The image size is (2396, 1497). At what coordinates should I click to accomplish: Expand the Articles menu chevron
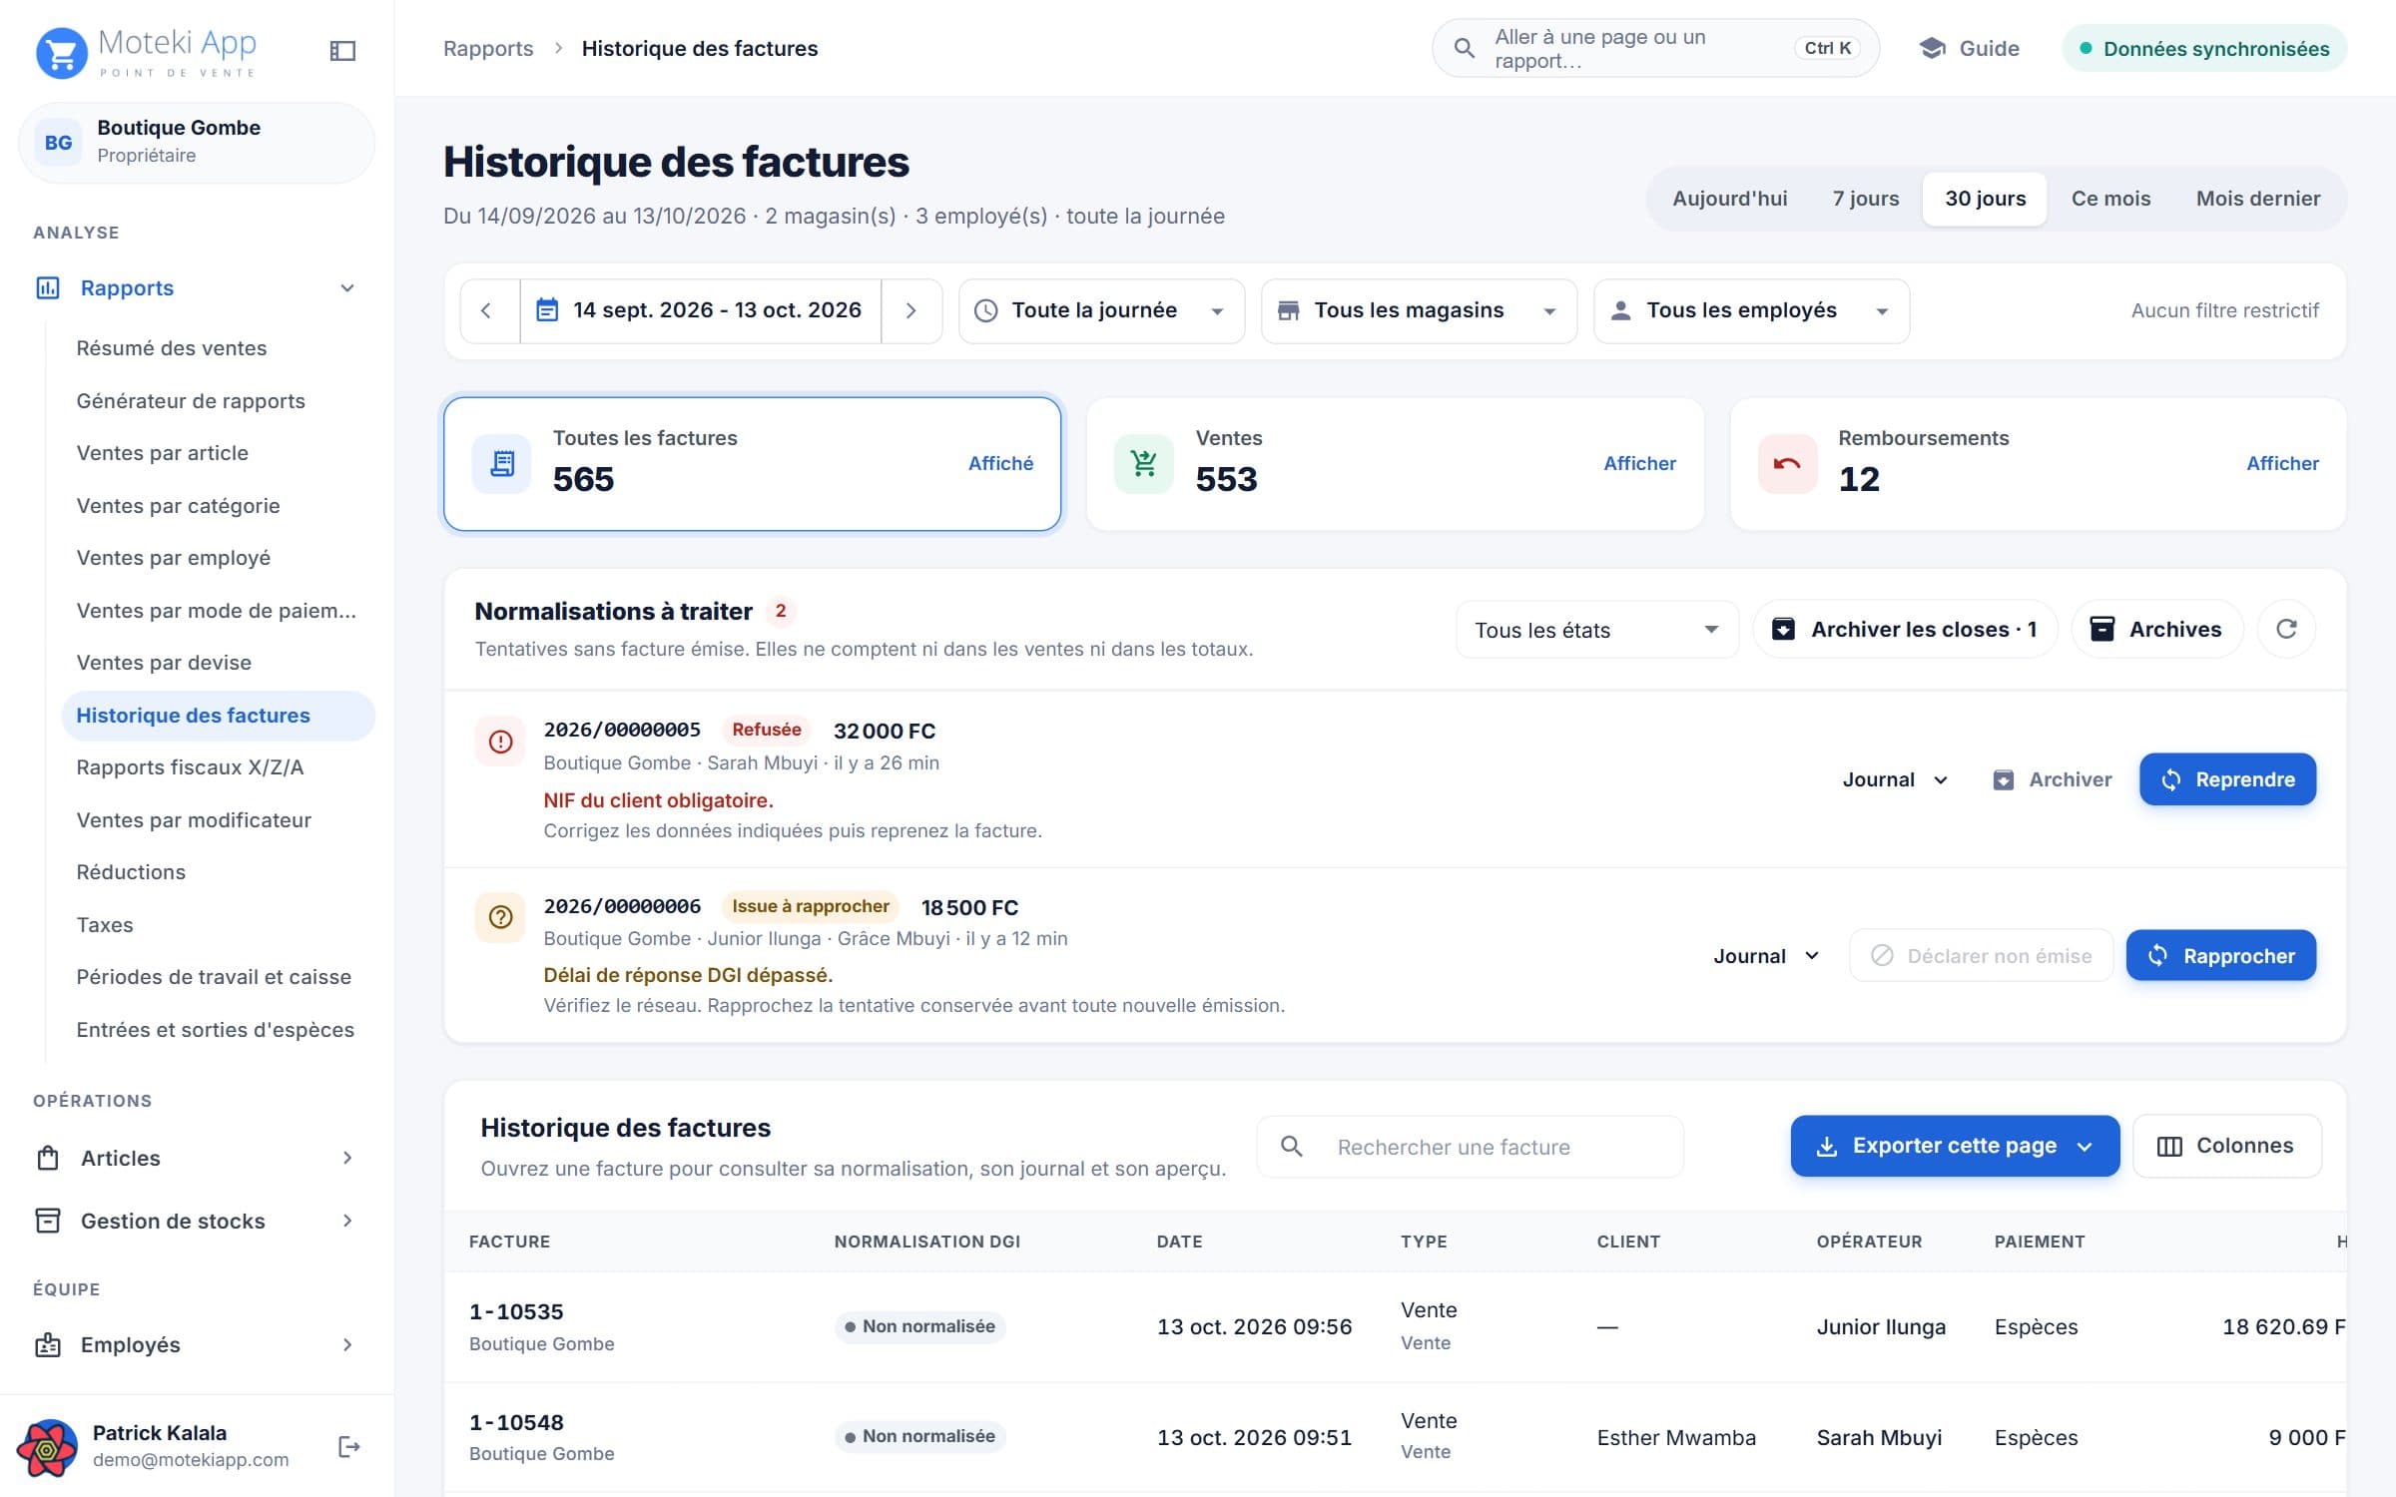[347, 1158]
